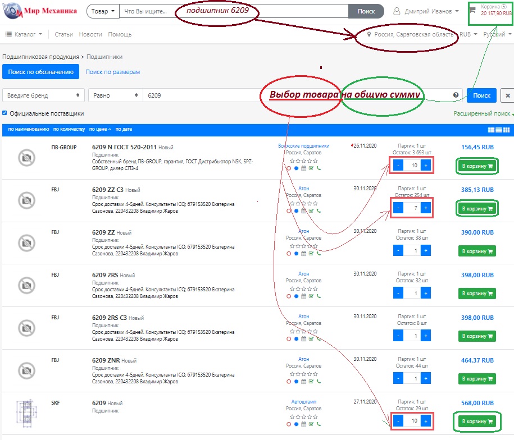The image size is (514, 440).
Task: Open the Новости menu item
Action: pyautogui.click(x=90, y=34)
